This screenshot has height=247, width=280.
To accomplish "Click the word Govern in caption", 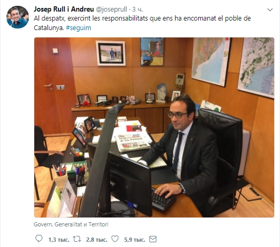I will coord(43,224).
